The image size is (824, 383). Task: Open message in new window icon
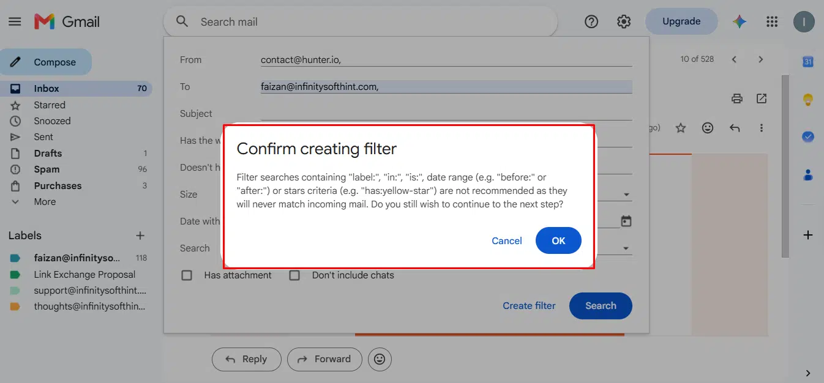coord(762,99)
